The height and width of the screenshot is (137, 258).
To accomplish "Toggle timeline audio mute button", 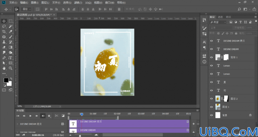I will (x=43, y=116).
